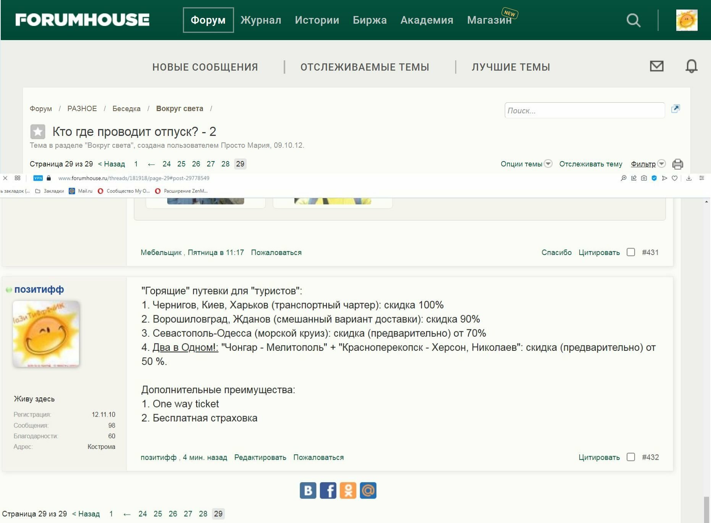Click the browser send flow arrow icon
The image size is (711, 523).
coord(664,178)
